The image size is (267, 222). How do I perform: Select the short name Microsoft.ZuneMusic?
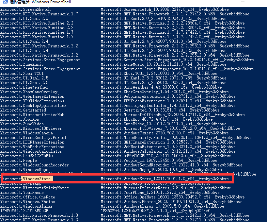click(22, 64)
